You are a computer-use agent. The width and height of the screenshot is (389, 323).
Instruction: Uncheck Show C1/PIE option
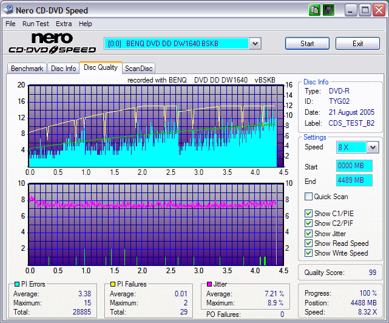[309, 213]
